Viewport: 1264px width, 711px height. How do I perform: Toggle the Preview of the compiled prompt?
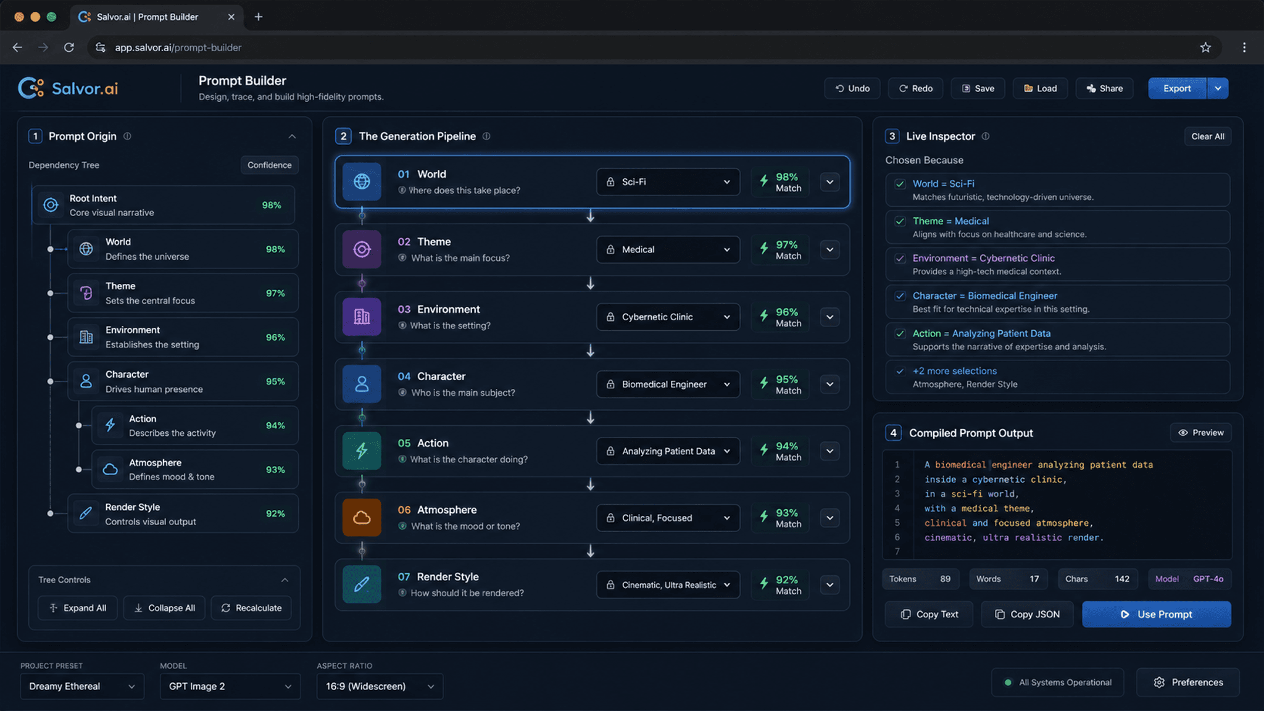[x=1200, y=433]
